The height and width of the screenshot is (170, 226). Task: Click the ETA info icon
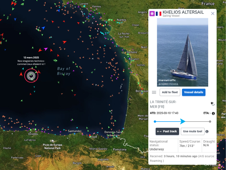click(213, 113)
